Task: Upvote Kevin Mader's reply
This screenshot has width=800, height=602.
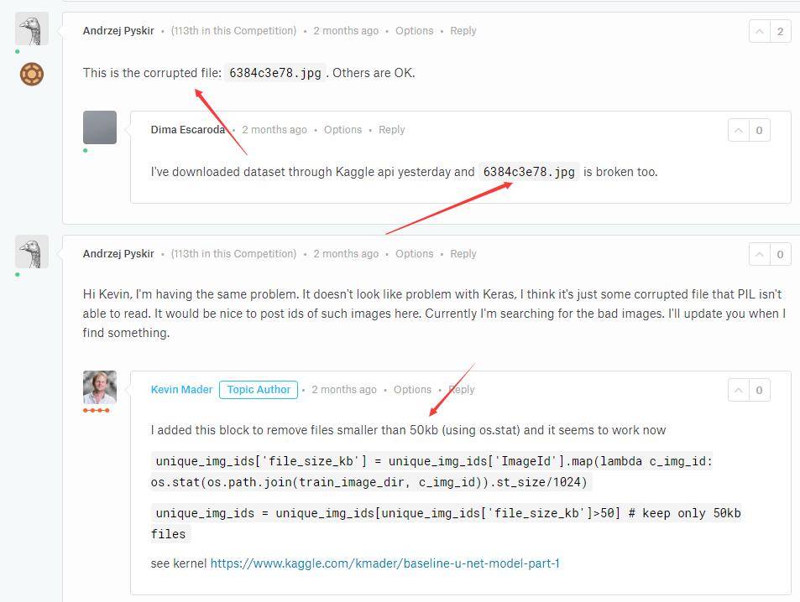Action: (x=738, y=391)
